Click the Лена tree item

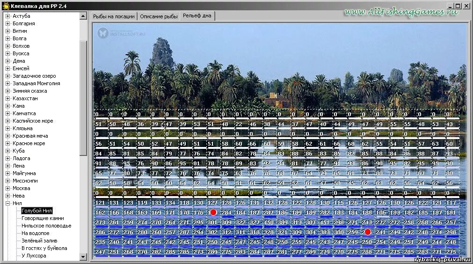(x=18, y=166)
